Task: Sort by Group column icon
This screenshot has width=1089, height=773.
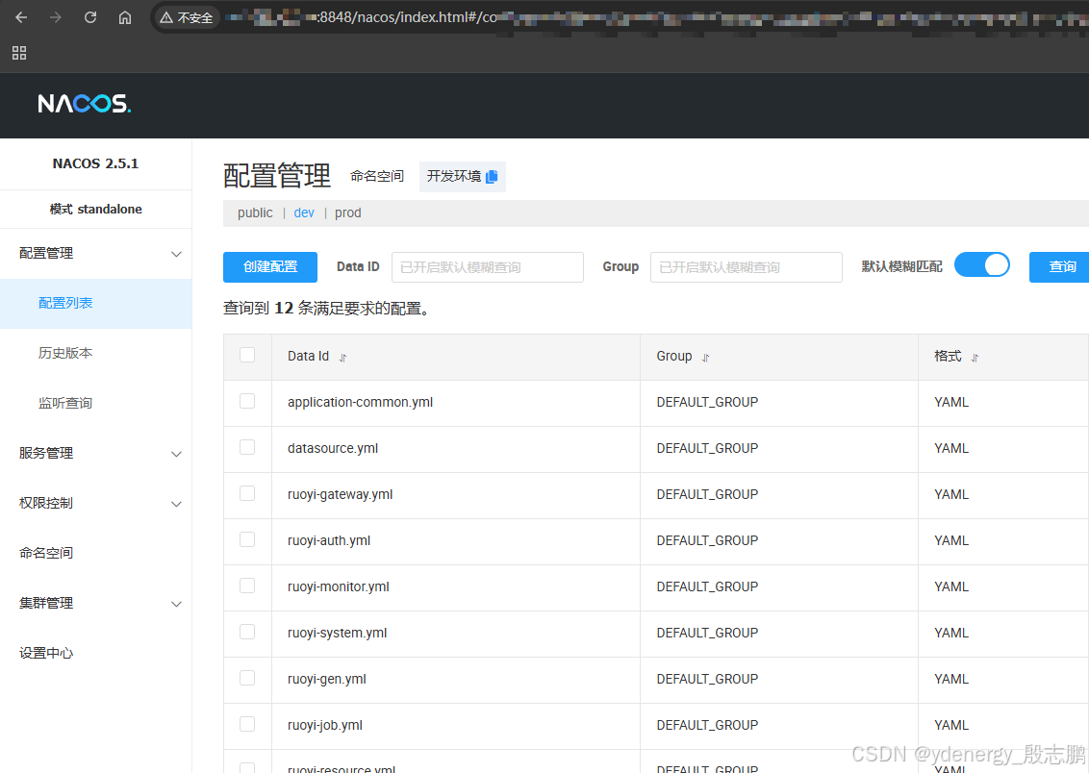Action: (x=705, y=358)
